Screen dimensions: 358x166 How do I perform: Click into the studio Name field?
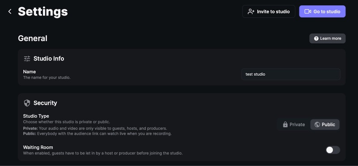[x=290, y=74]
